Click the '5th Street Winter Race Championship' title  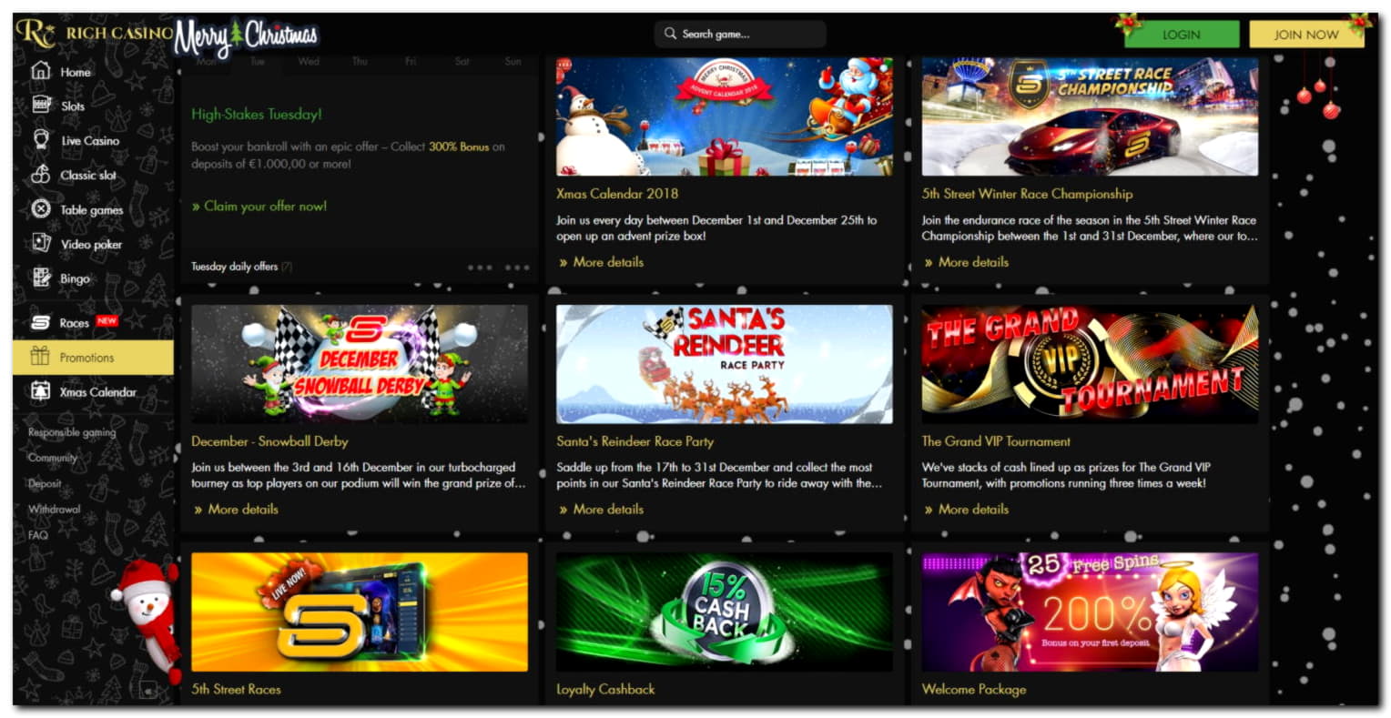click(1028, 194)
